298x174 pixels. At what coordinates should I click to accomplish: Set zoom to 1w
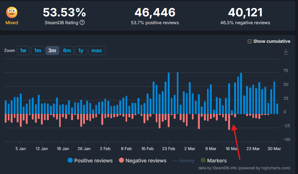point(23,50)
